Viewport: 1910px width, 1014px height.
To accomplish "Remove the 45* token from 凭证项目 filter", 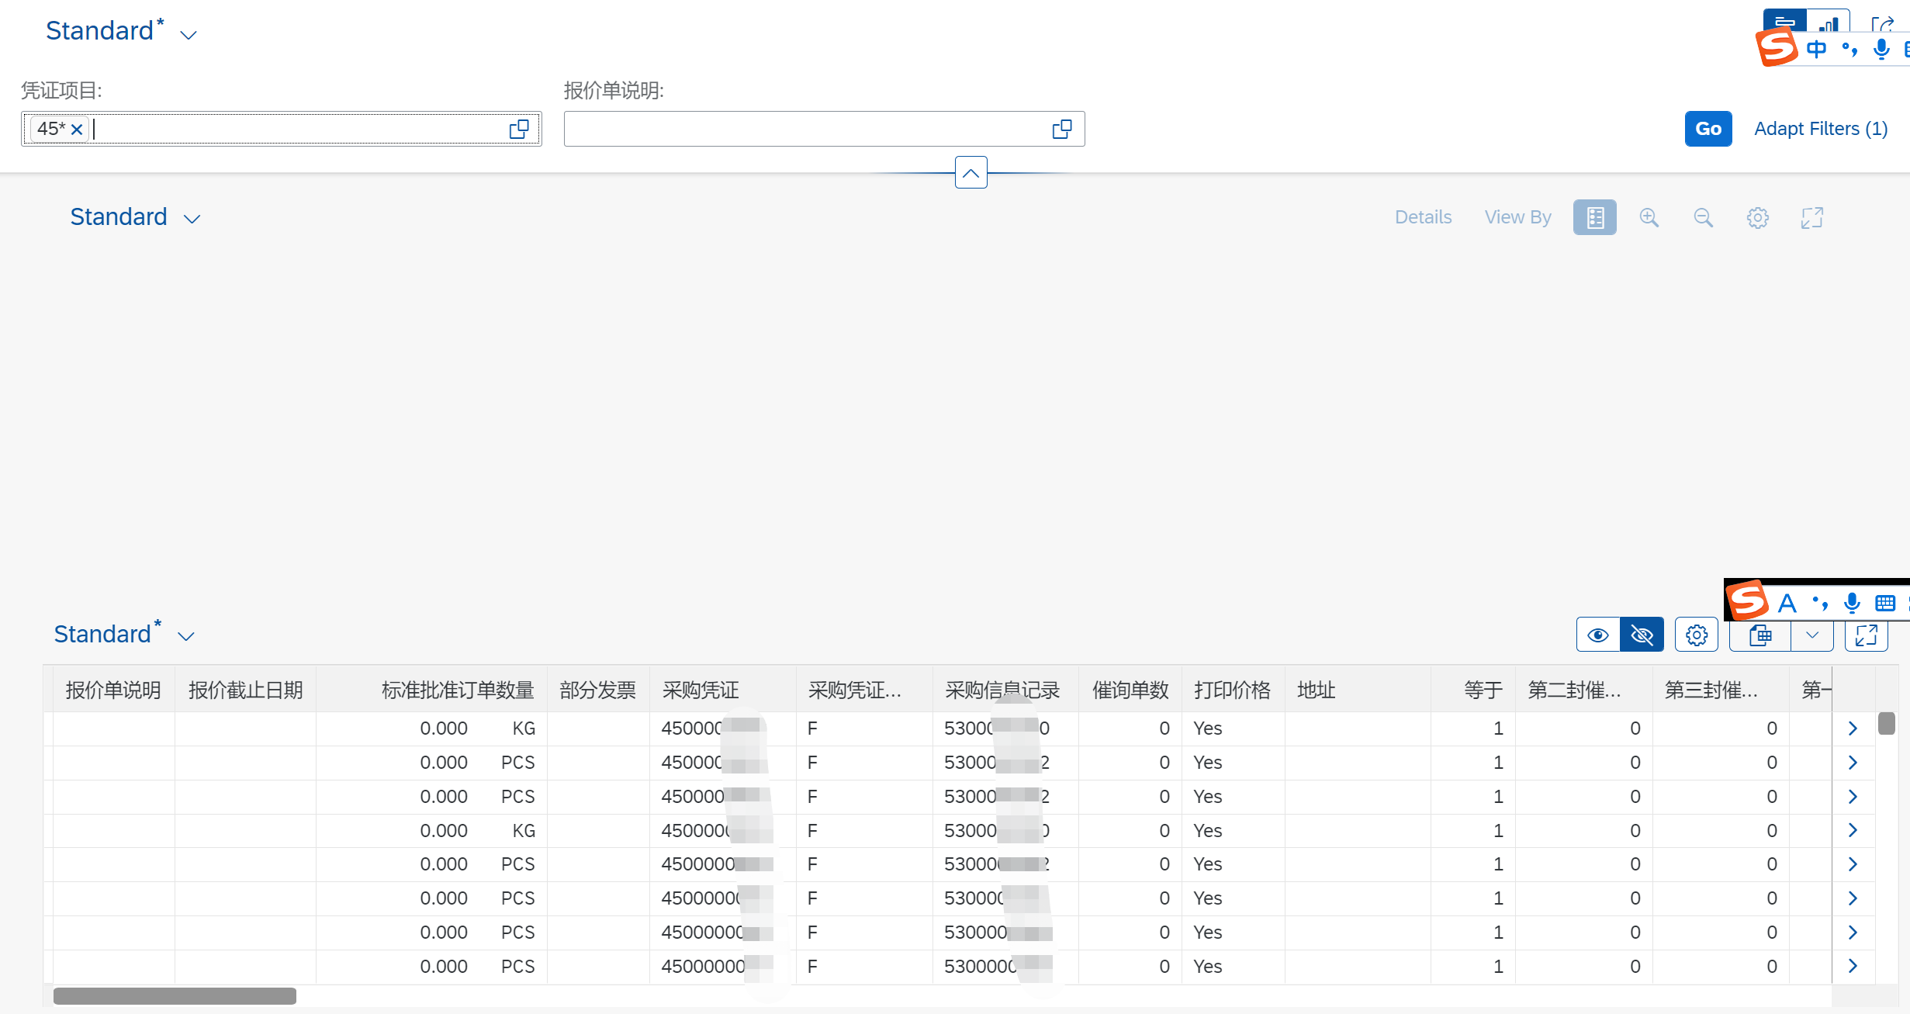I will [x=76, y=129].
